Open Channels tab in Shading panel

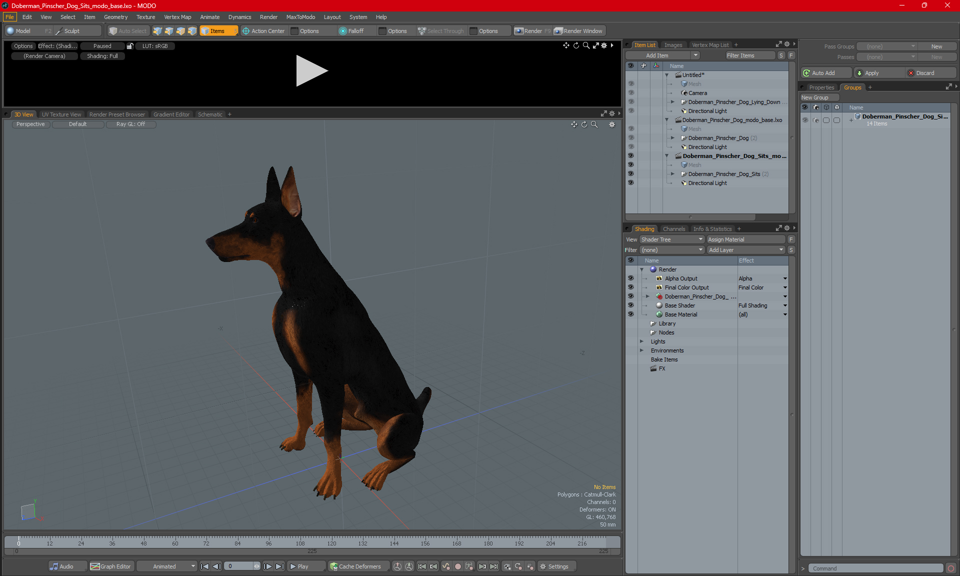point(674,229)
